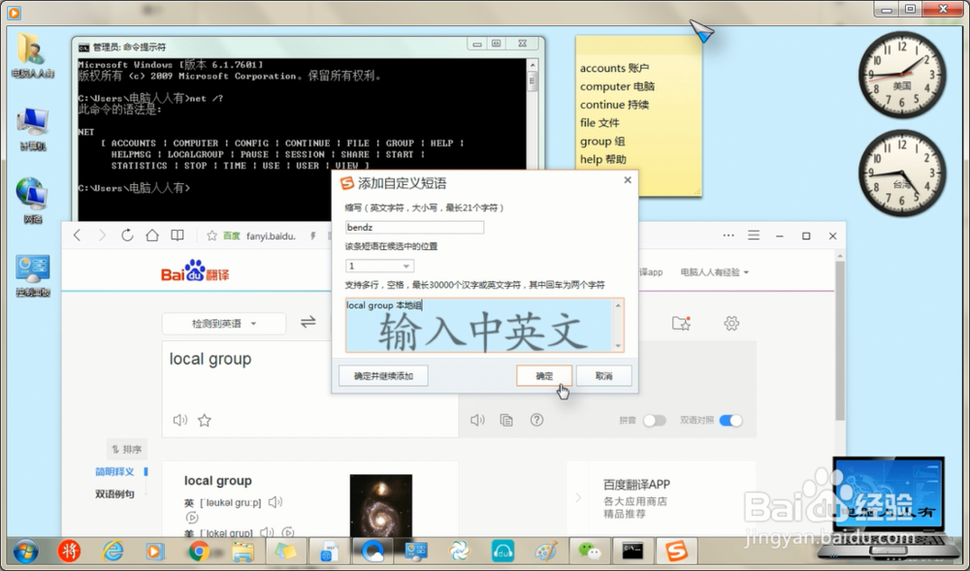
Task: Open 网络 desktop icon
Action: tap(33, 201)
